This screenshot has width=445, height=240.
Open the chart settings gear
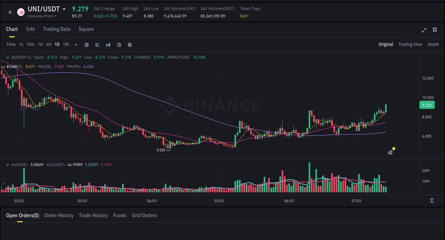coord(130,45)
